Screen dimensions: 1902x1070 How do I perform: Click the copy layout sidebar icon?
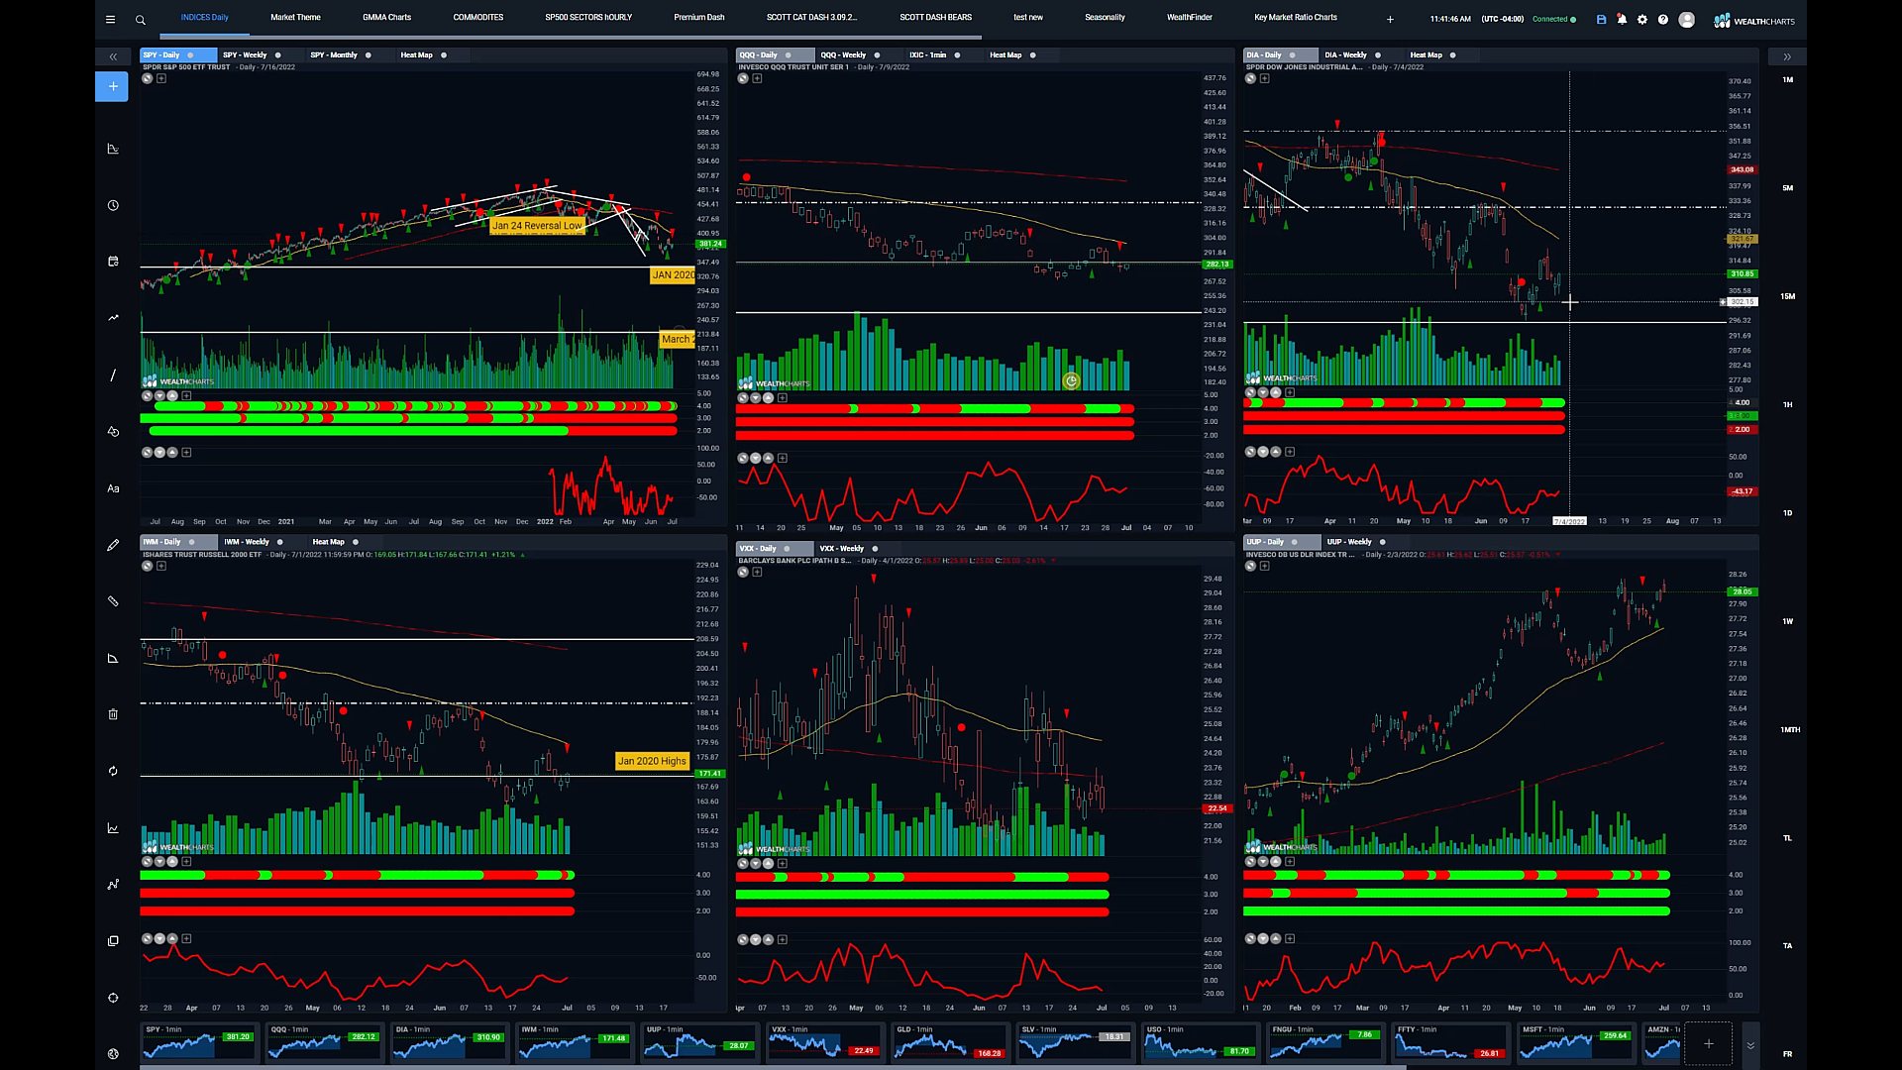point(113,941)
